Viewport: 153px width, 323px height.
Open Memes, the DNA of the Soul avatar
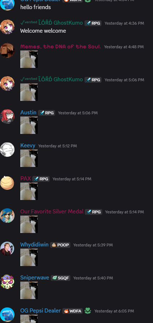7,50
